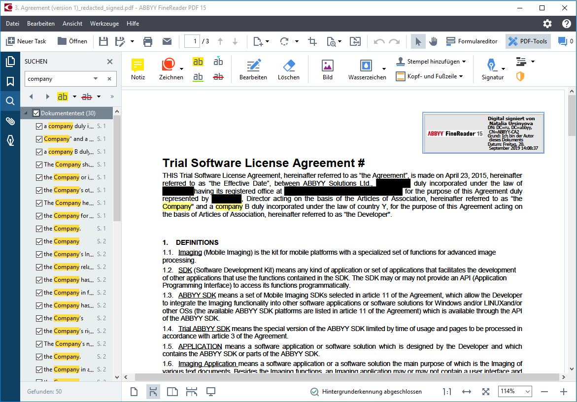This screenshot has width=577, height=402.
Task: Uncheck the 'a company duly i...' result
Action: click(x=39, y=126)
